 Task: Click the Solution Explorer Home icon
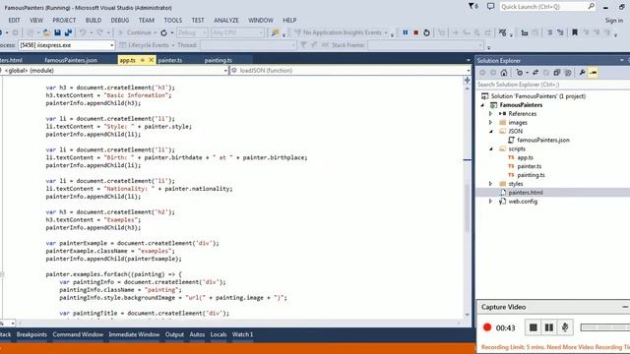(x=504, y=73)
